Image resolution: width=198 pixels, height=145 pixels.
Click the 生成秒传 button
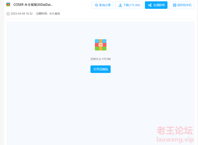coord(156,5)
